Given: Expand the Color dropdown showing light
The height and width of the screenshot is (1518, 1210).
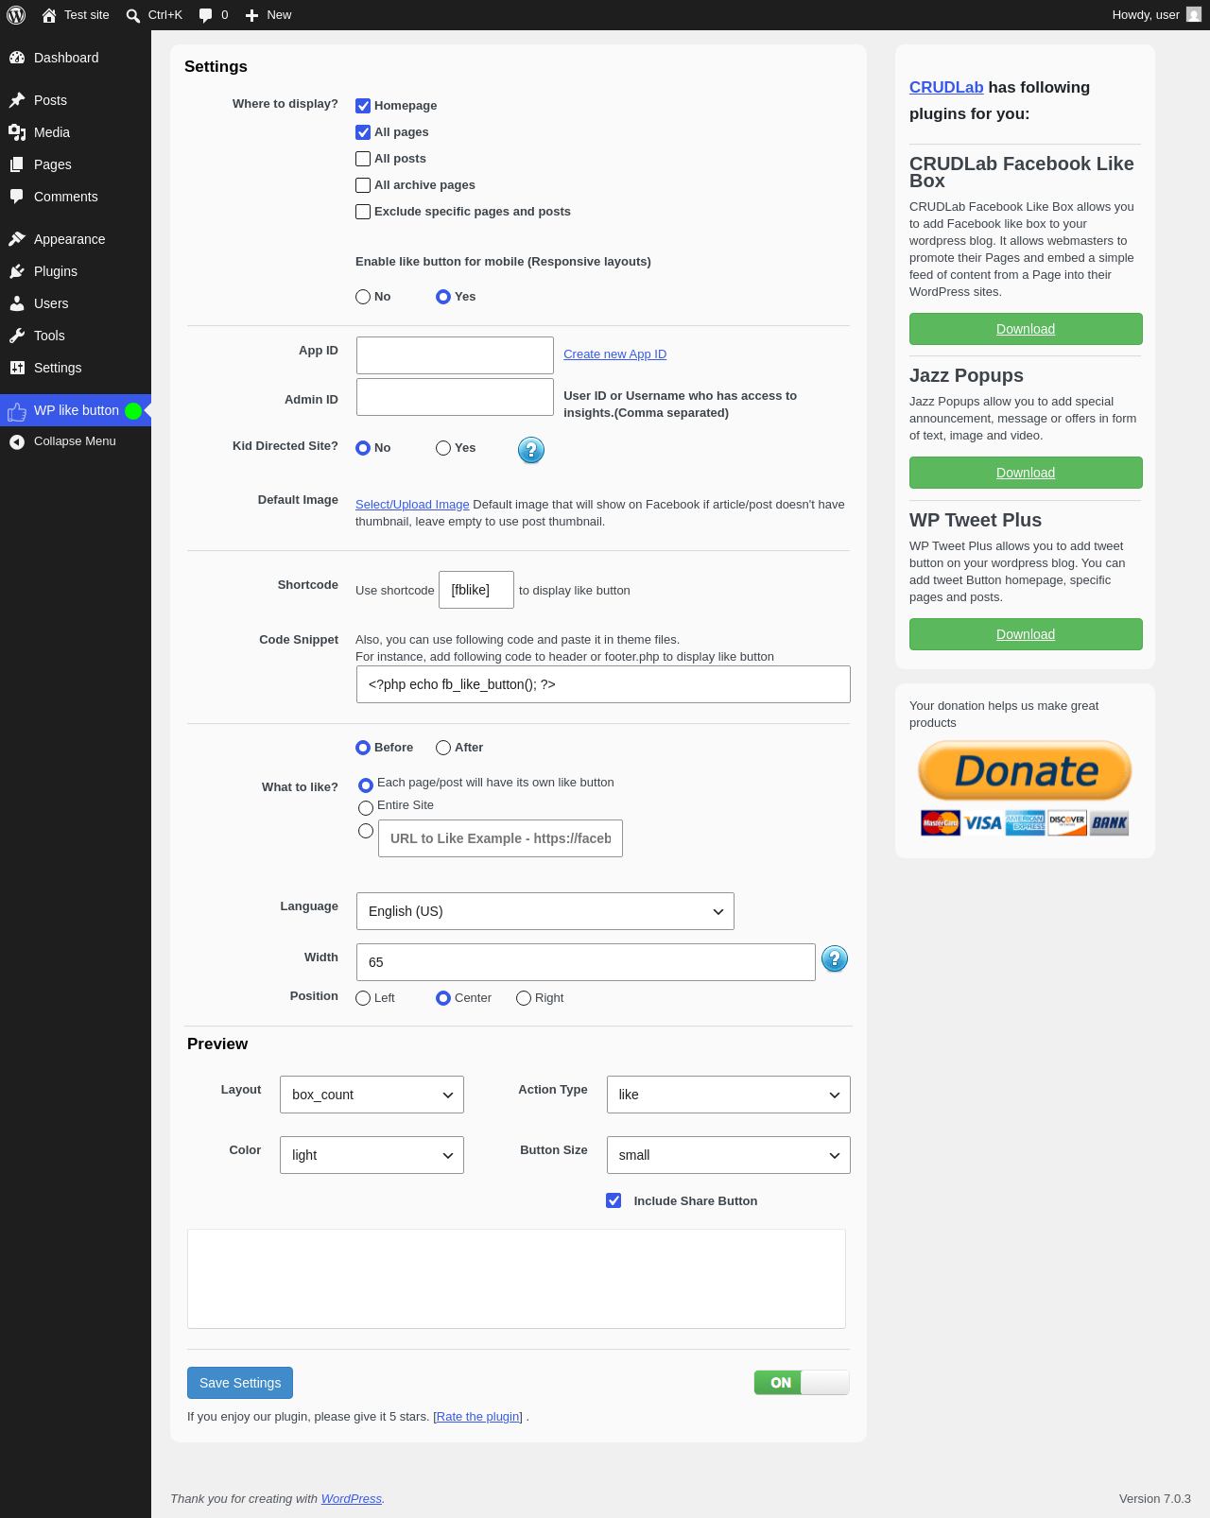Looking at the screenshot, I should pos(372,1155).
